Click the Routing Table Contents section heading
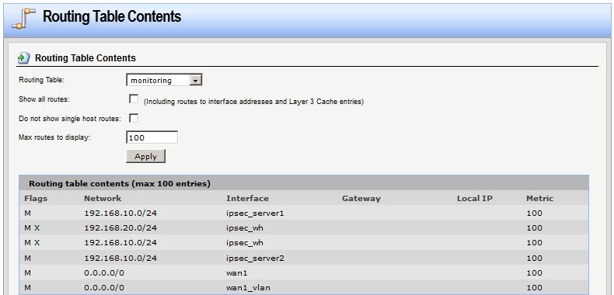The width and height of the screenshot is (614, 295). (x=85, y=58)
